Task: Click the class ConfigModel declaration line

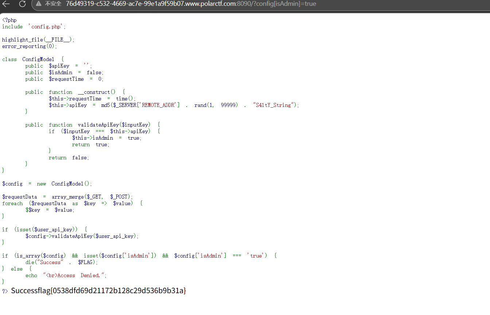Action: pos(33,59)
